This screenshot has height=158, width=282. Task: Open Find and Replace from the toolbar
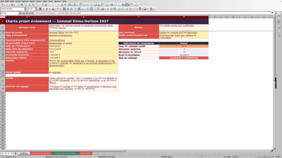click(62, 5)
